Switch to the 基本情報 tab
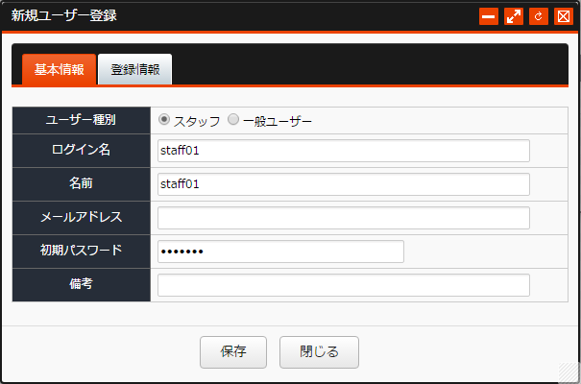 60,69
